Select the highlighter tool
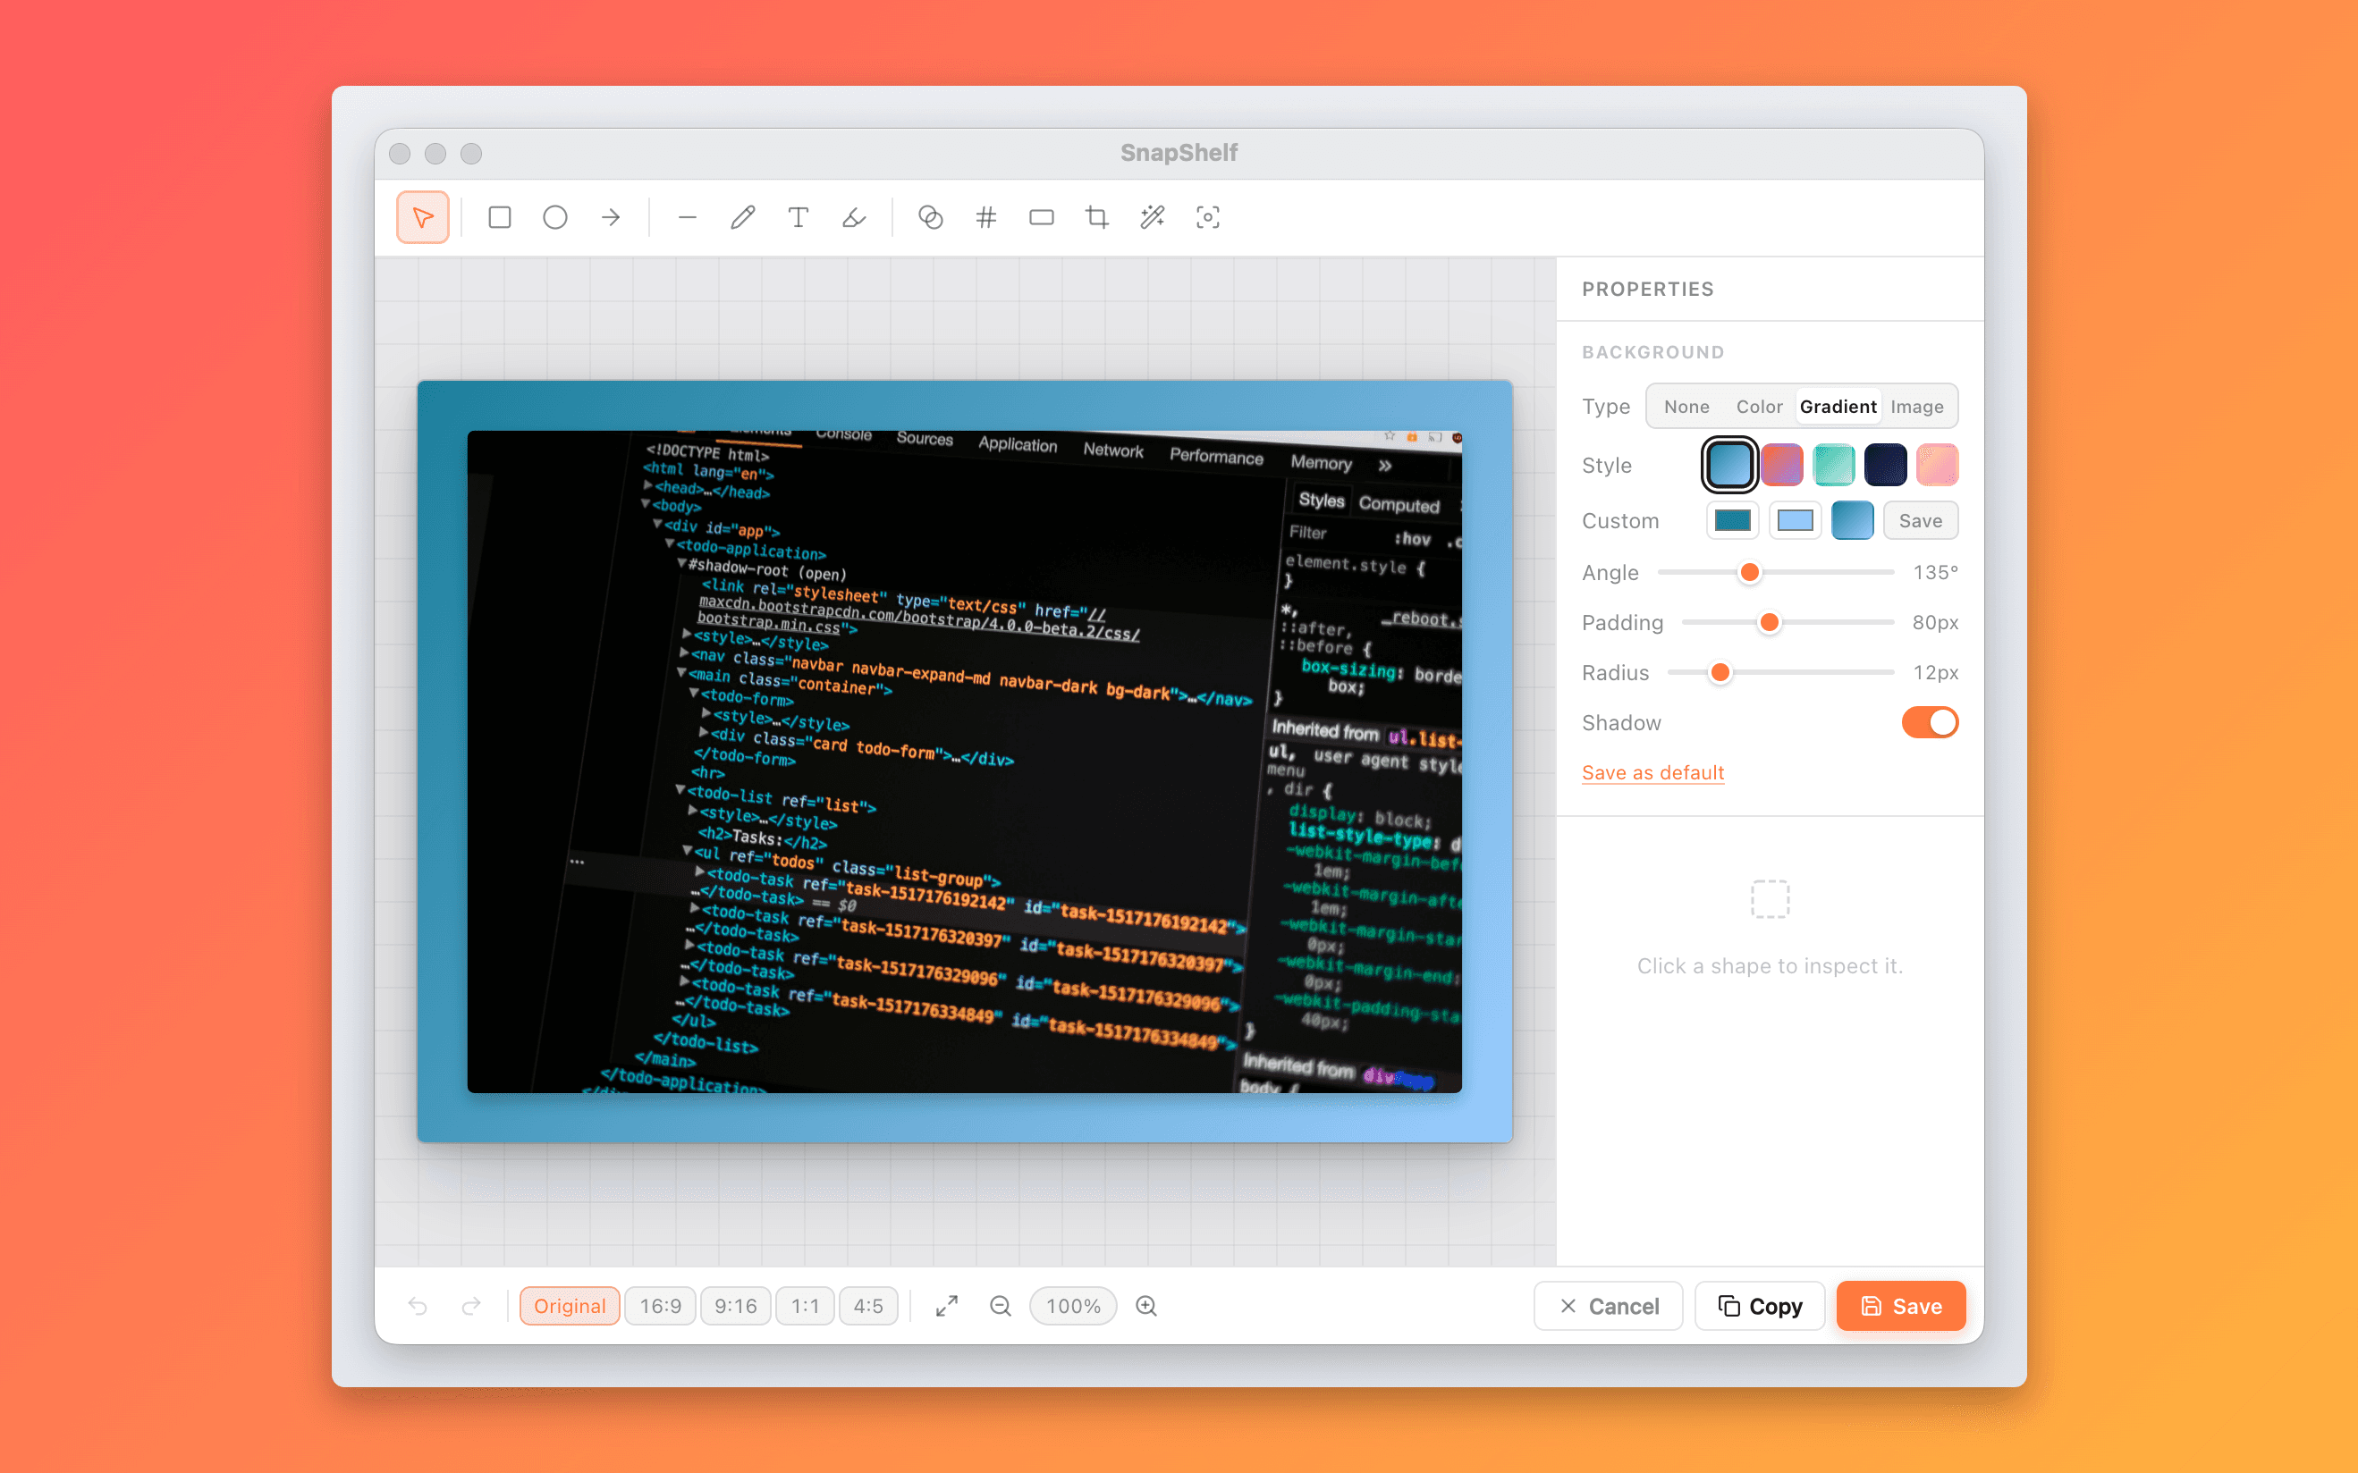2358x1473 pixels. point(854,217)
